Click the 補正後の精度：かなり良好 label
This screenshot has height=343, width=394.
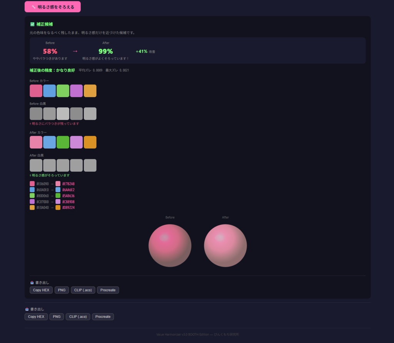(x=52, y=70)
